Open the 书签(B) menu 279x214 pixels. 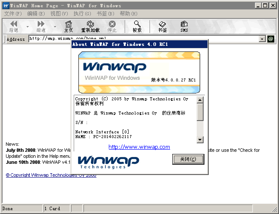coord(105,14)
